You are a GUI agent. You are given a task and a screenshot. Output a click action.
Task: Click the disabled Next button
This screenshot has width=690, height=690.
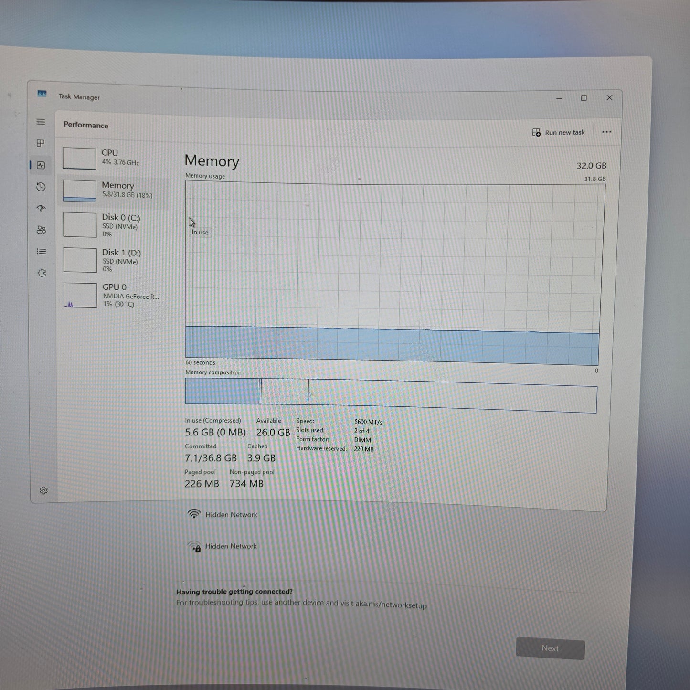click(x=550, y=648)
